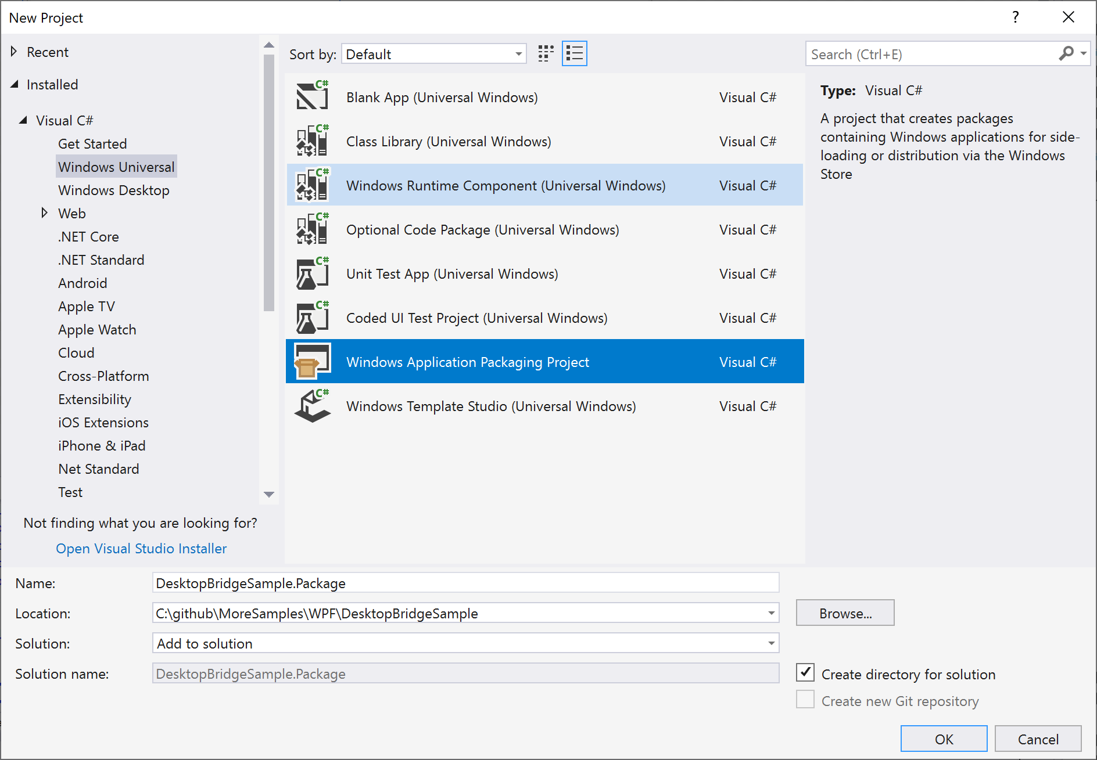Click Blank App template icon
This screenshot has width=1097, height=760.
[313, 96]
